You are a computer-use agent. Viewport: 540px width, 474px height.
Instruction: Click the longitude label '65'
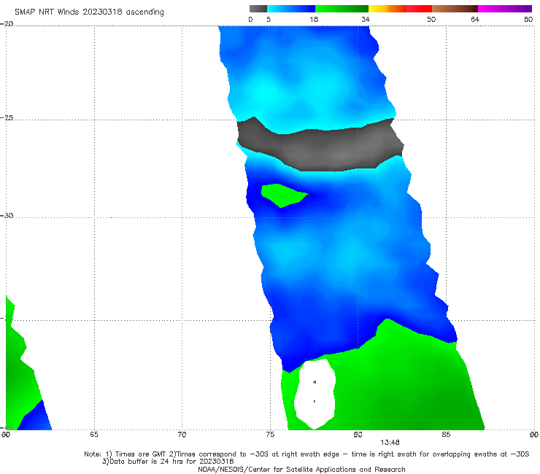(x=94, y=435)
